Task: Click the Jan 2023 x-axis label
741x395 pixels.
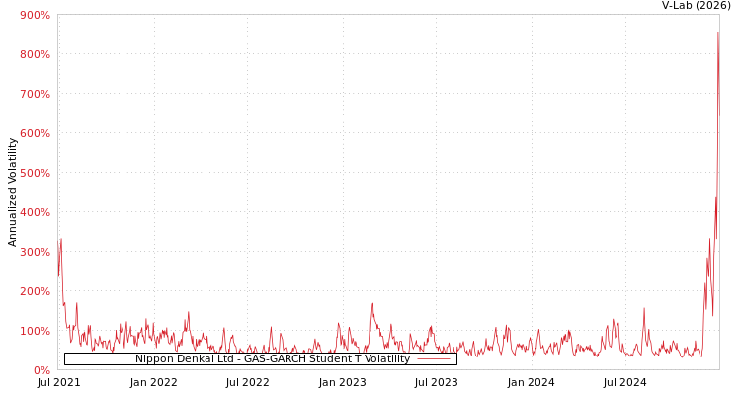Action: (342, 383)
